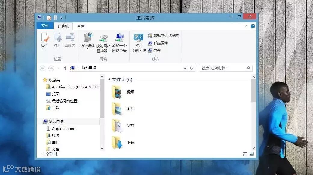
Task: Open Map network drive dropdown arrow
Action: click(109, 51)
